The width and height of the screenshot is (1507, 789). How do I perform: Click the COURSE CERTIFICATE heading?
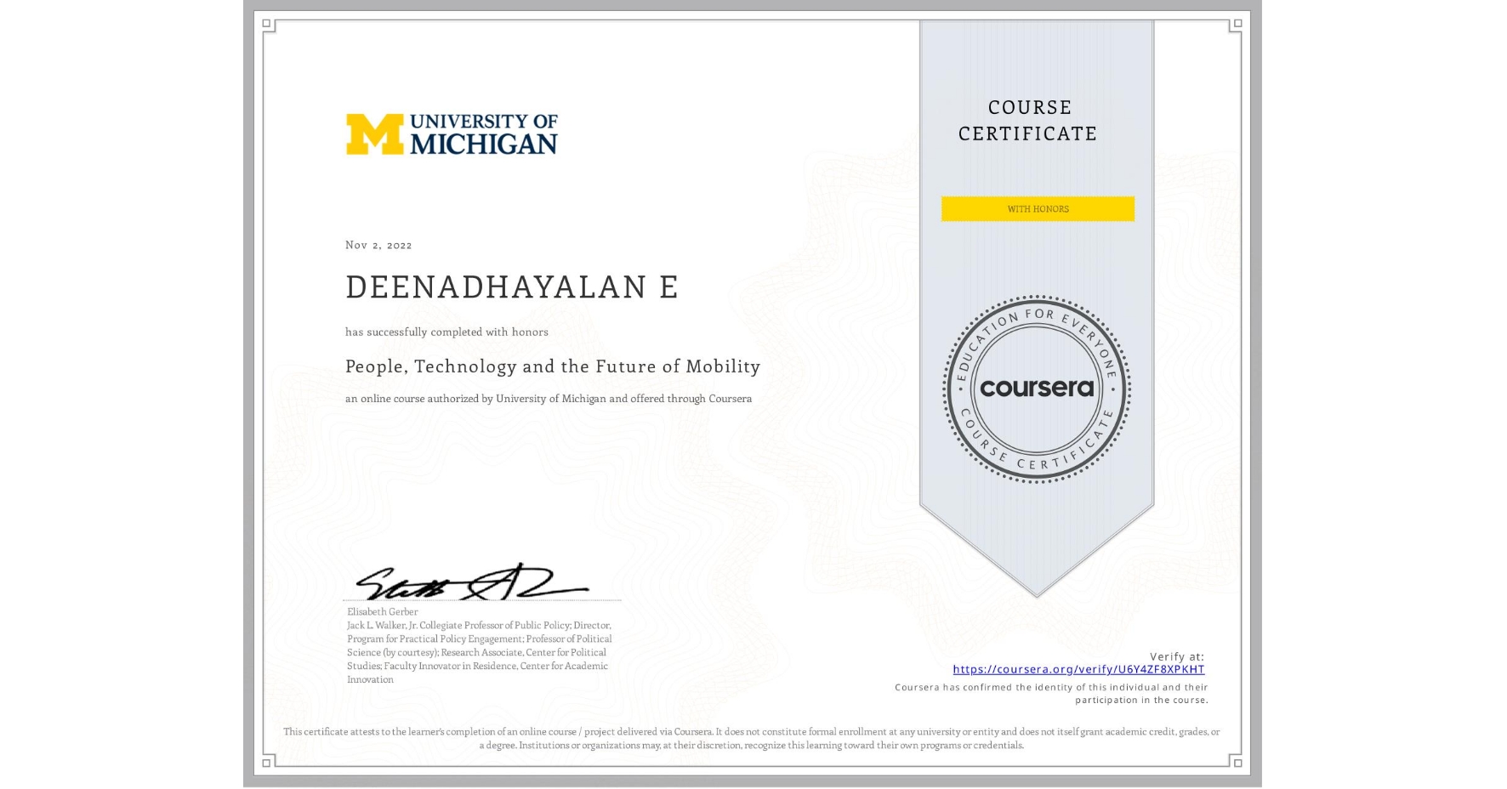(1028, 121)
